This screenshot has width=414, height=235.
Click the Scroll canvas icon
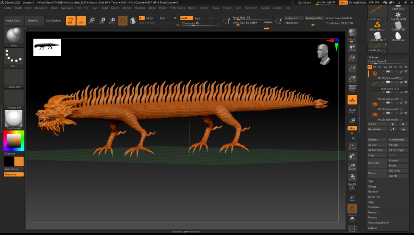[x=352, y=47]
